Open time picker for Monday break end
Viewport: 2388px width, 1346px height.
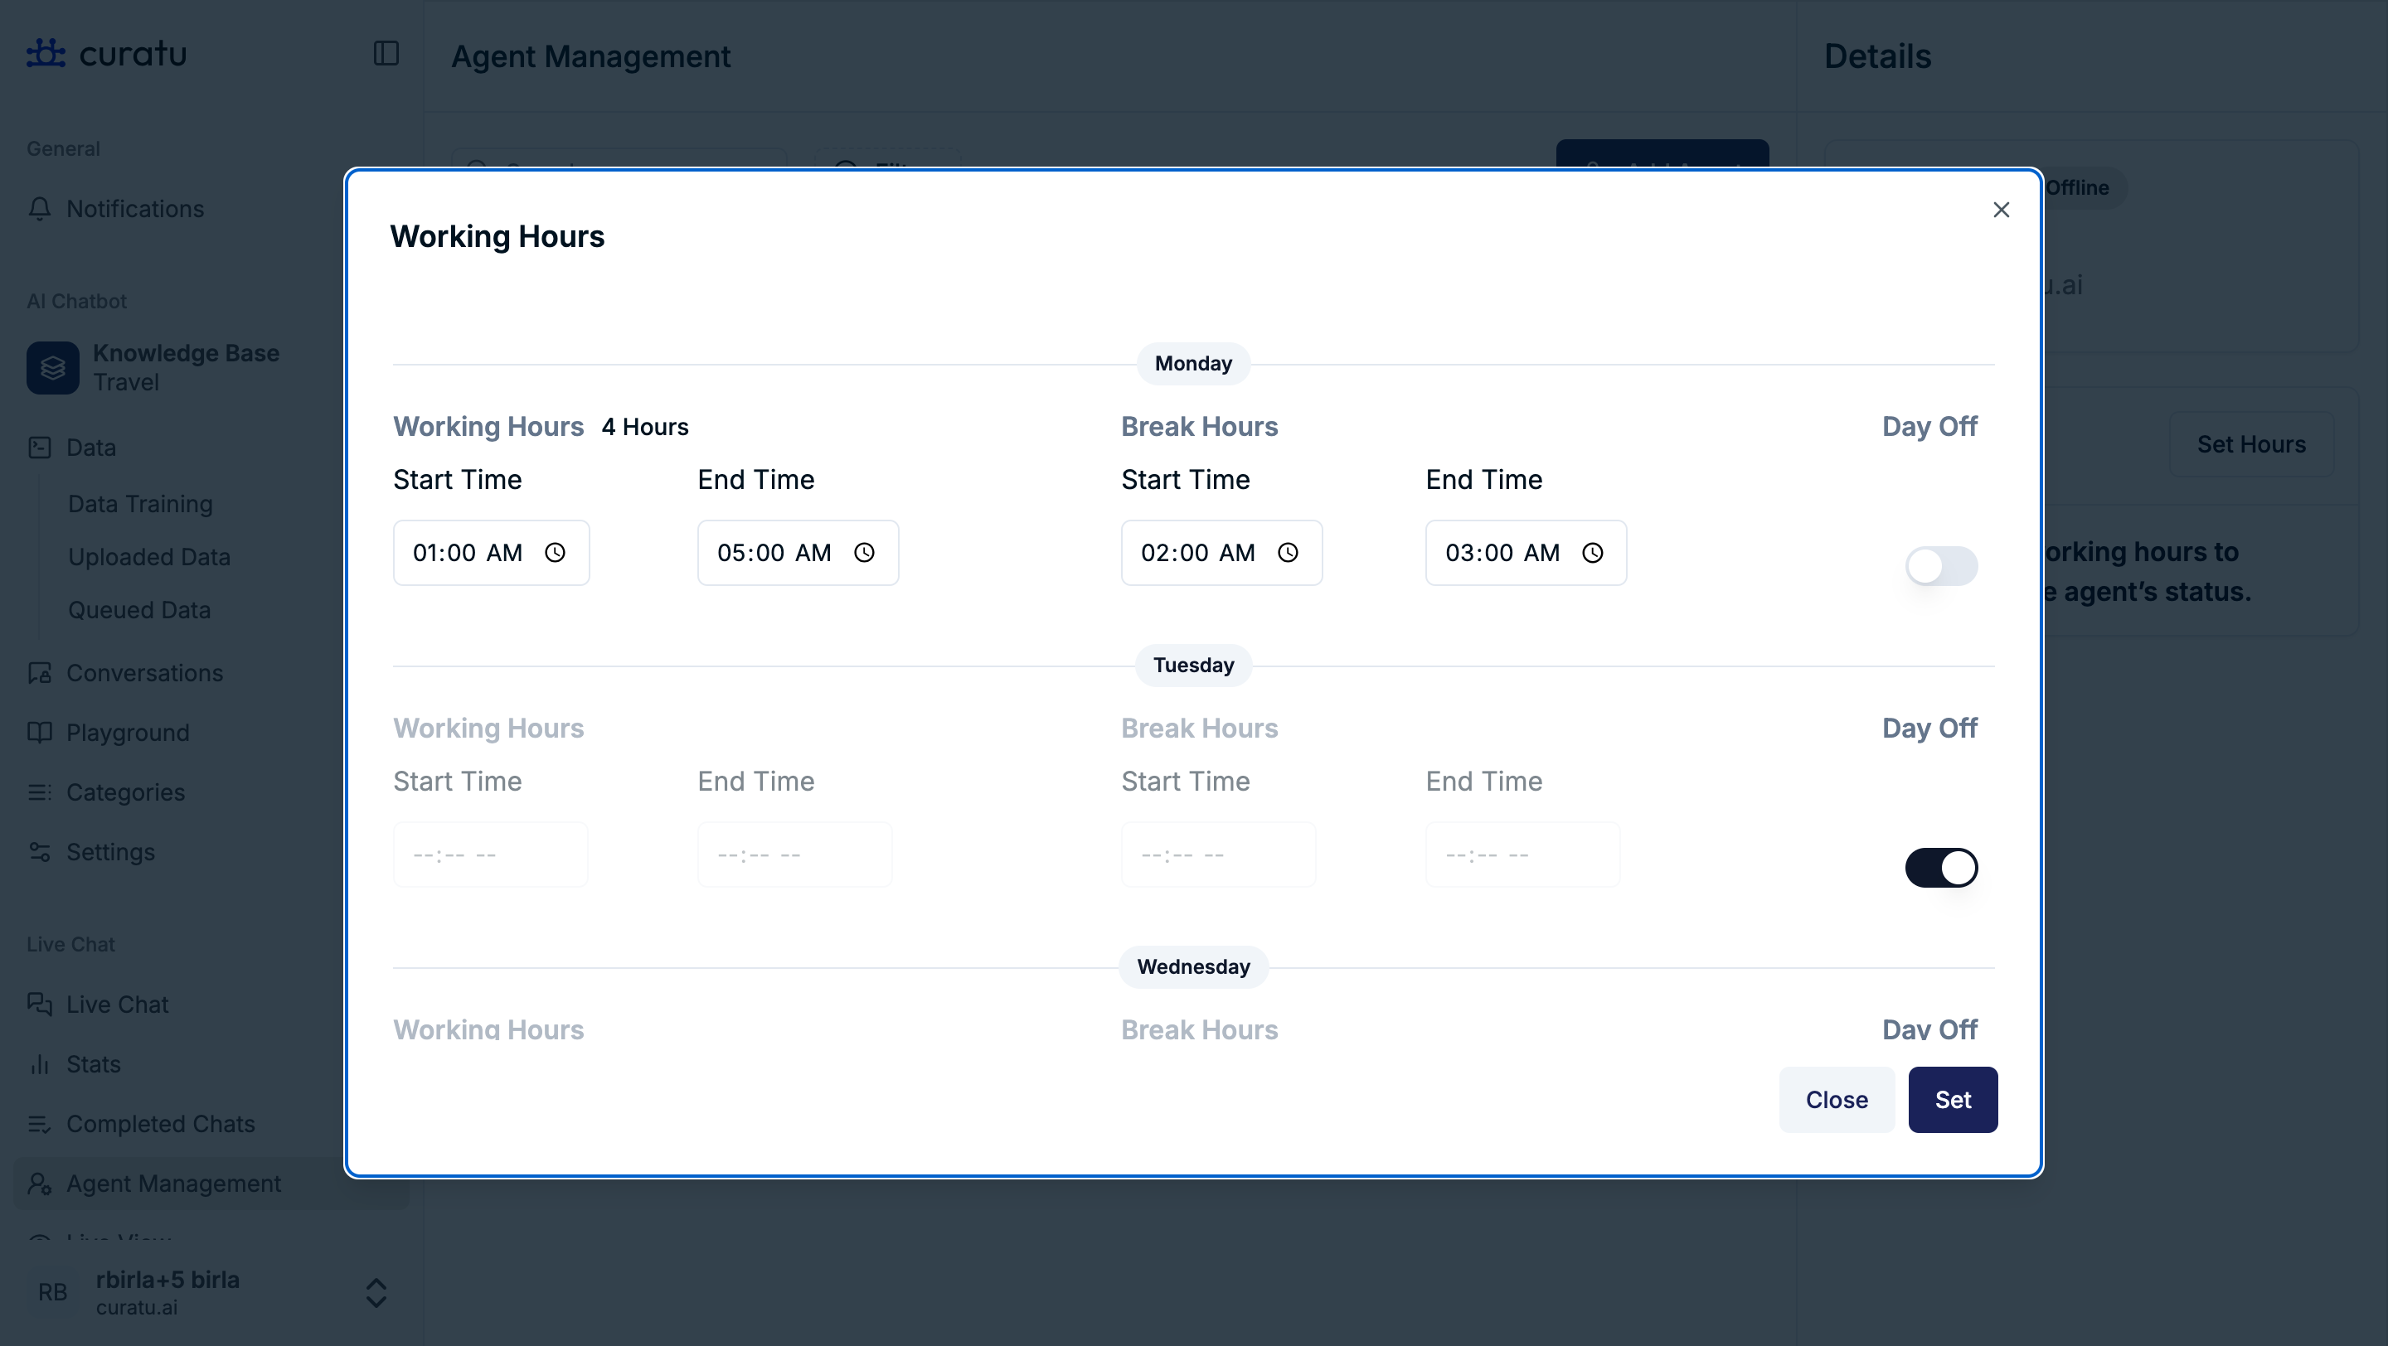point(1592,553)
